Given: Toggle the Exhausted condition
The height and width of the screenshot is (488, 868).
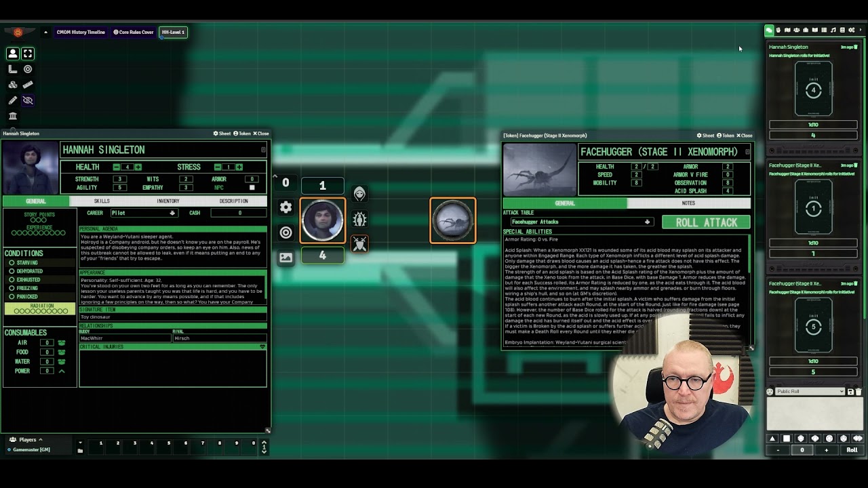Looking at the screenshot, I should click(12, 280).
